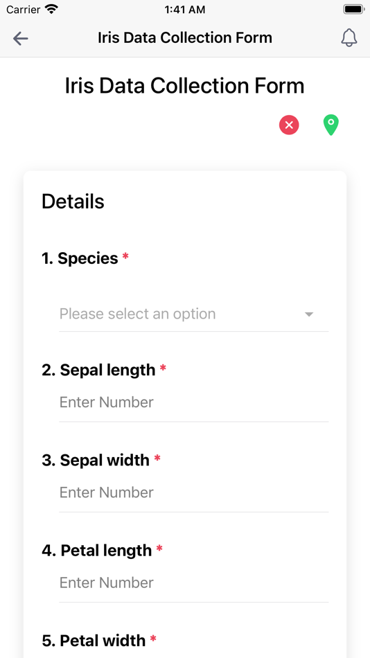Click the battery icon in the status bar
The height and width of the screenshot is (658, 370).
(353, 9)
